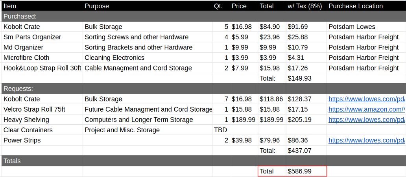Select the '$91.69' with-tax cell
Screen dimensions: 406x177
point(306,27)
